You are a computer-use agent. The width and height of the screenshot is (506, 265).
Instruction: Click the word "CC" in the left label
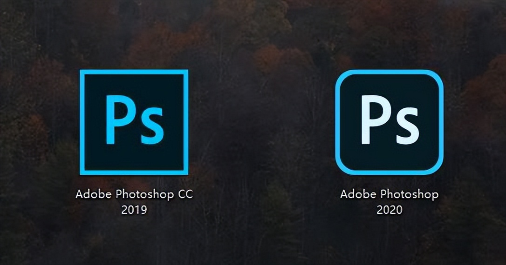(185, 194)
